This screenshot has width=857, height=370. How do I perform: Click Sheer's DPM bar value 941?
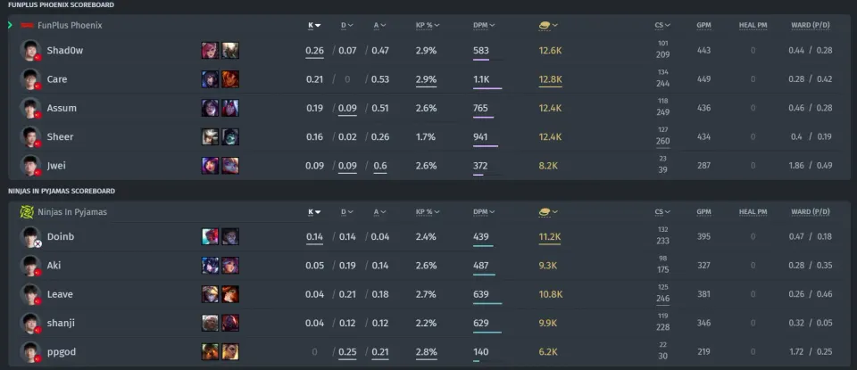(x=480, y=137)
